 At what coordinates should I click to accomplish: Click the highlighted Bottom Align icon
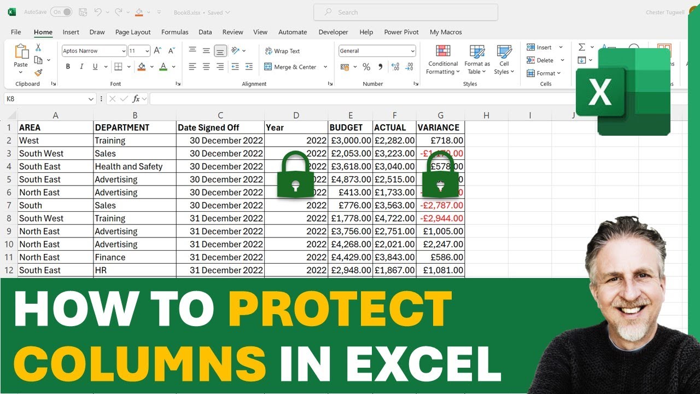[220, 51]
